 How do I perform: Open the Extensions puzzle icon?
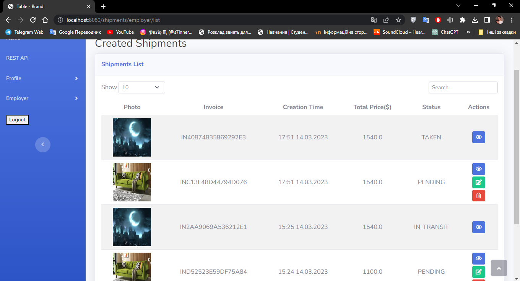click(463, 20)
